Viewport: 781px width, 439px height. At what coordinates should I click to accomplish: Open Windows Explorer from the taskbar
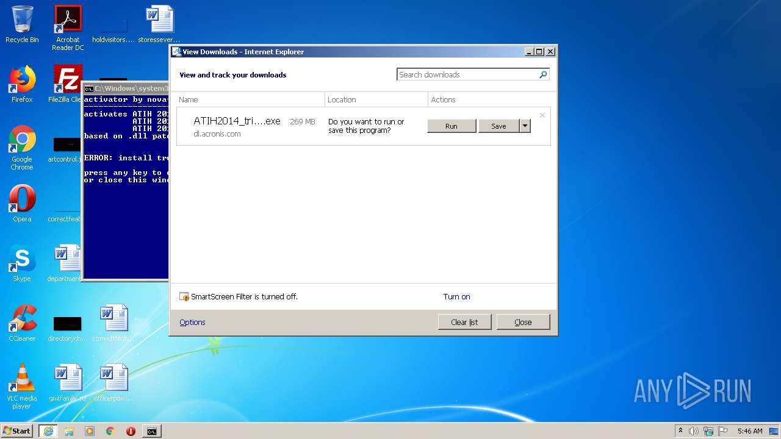tap(69, 431)
